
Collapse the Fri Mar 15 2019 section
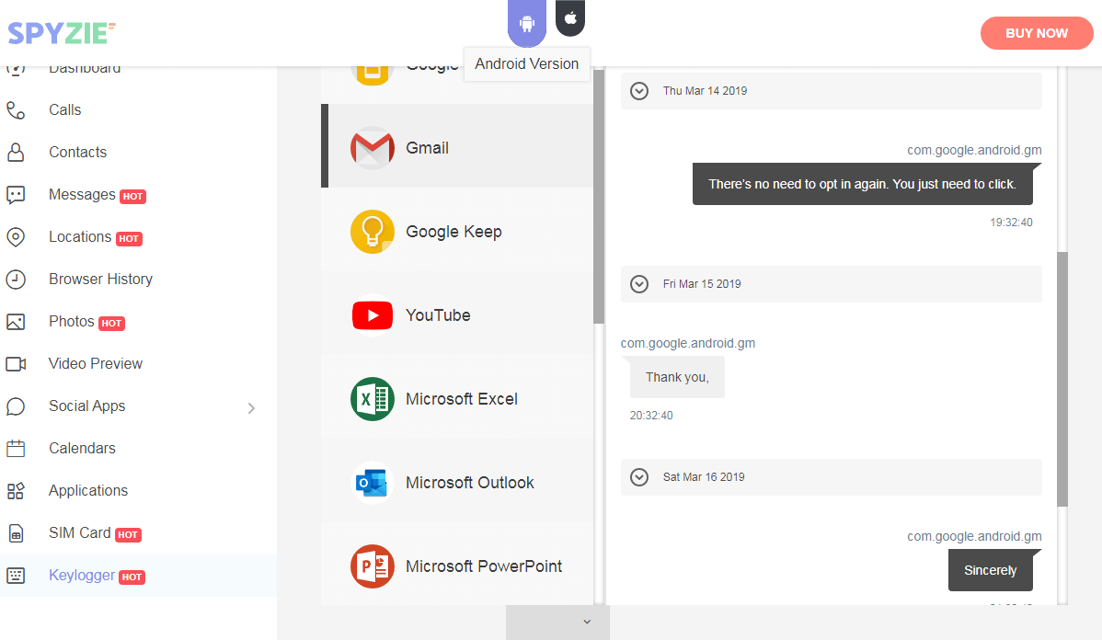click(x=639, y=284)
